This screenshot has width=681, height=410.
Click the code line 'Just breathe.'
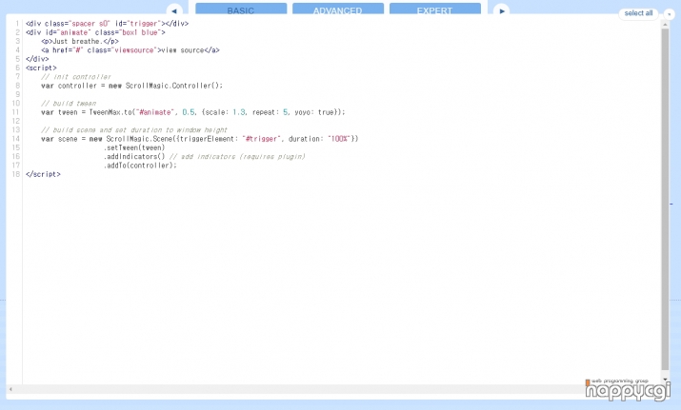80,41
